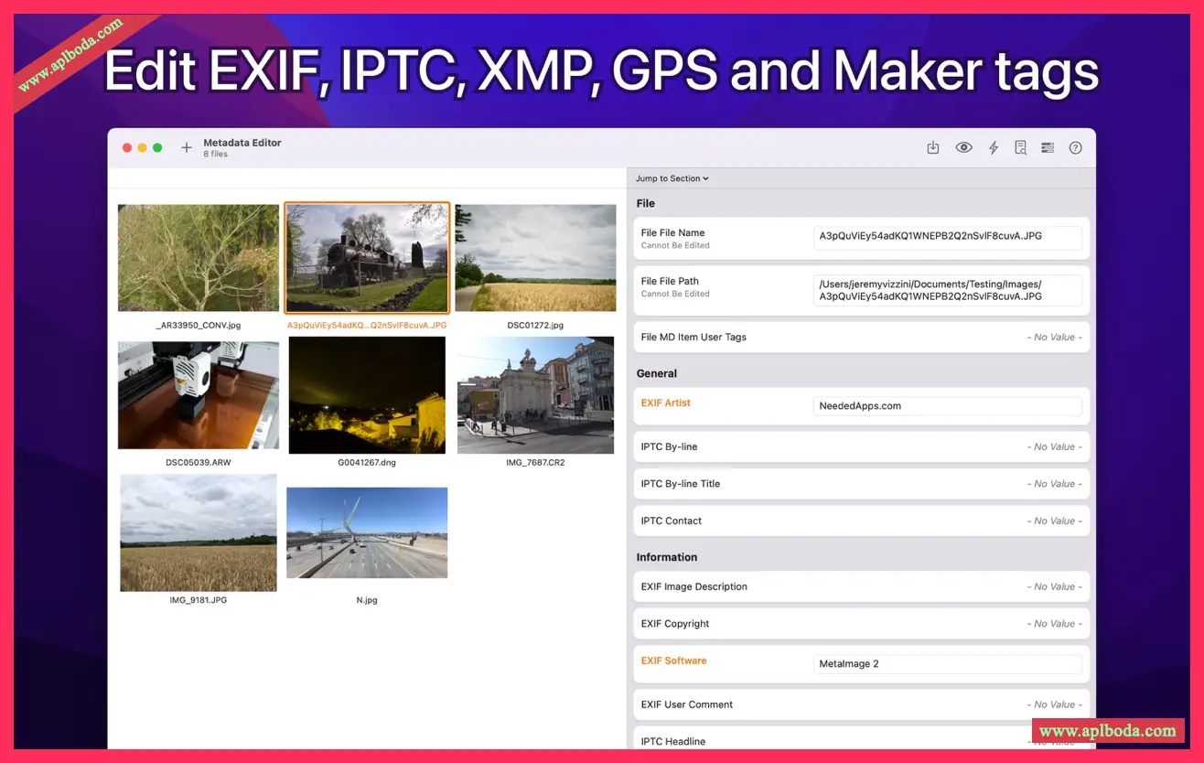Toggle the eye preview icon
Image resolution: width=1204 pixels, height=763 pixels.
963,147
